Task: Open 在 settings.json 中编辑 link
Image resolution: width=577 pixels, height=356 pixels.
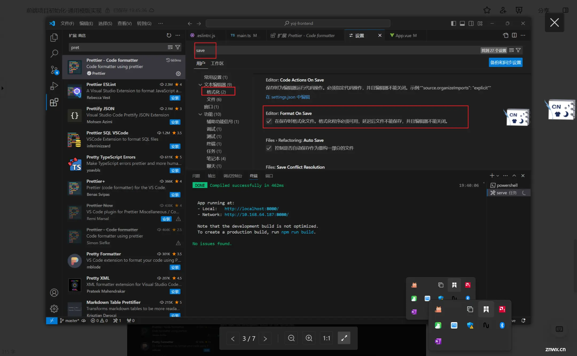Action: [288, 97]
